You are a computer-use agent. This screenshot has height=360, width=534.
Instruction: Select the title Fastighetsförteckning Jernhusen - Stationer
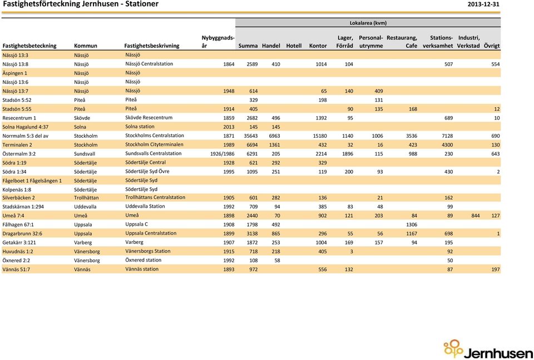pos(80,4)
